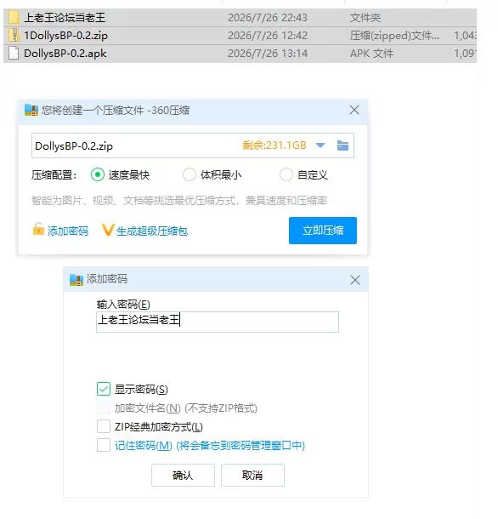Select the 体积最小 compression option
Image resolution: width=498 pixels, height=519 pixels.
190,174
